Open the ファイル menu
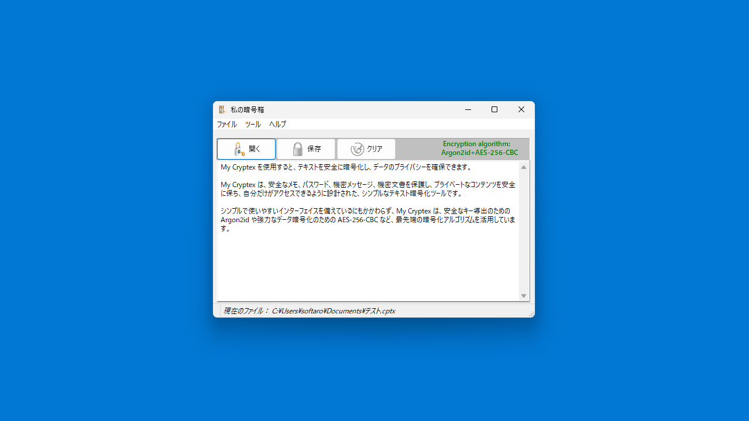The image size is (749, 421). [227, 125]
